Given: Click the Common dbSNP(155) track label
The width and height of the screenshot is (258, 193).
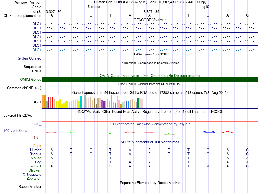Looking at the screenshot, I should tap(24, 88).
